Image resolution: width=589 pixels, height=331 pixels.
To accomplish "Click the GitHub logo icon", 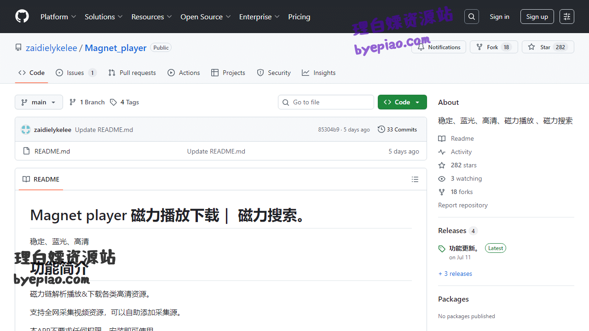I will point(22,17).
